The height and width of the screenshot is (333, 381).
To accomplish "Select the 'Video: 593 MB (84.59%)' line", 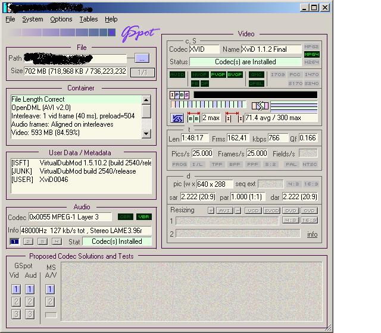I will 76,133.
